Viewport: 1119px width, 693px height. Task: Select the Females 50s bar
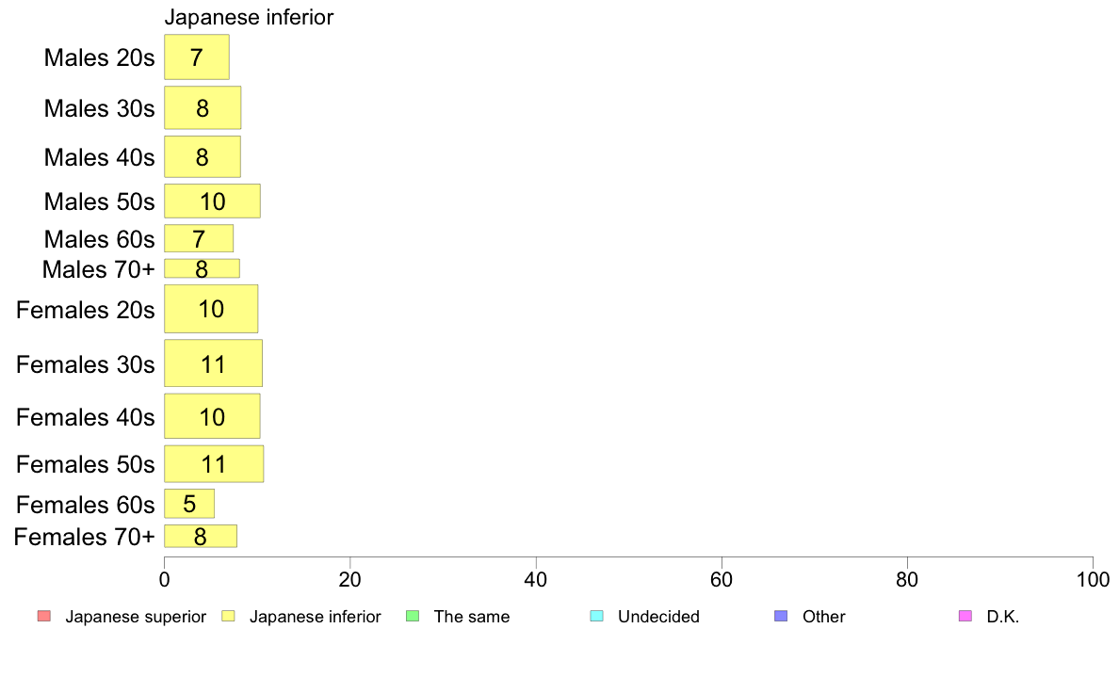214,464
